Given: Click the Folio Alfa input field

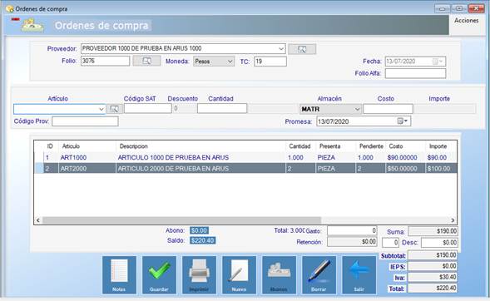Looking at the screenshot, I should pyautogui.click(x=415, y=73).
